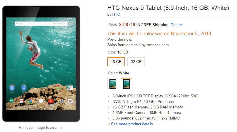Select the highlighted White color thumbnail

click(126, 84)
